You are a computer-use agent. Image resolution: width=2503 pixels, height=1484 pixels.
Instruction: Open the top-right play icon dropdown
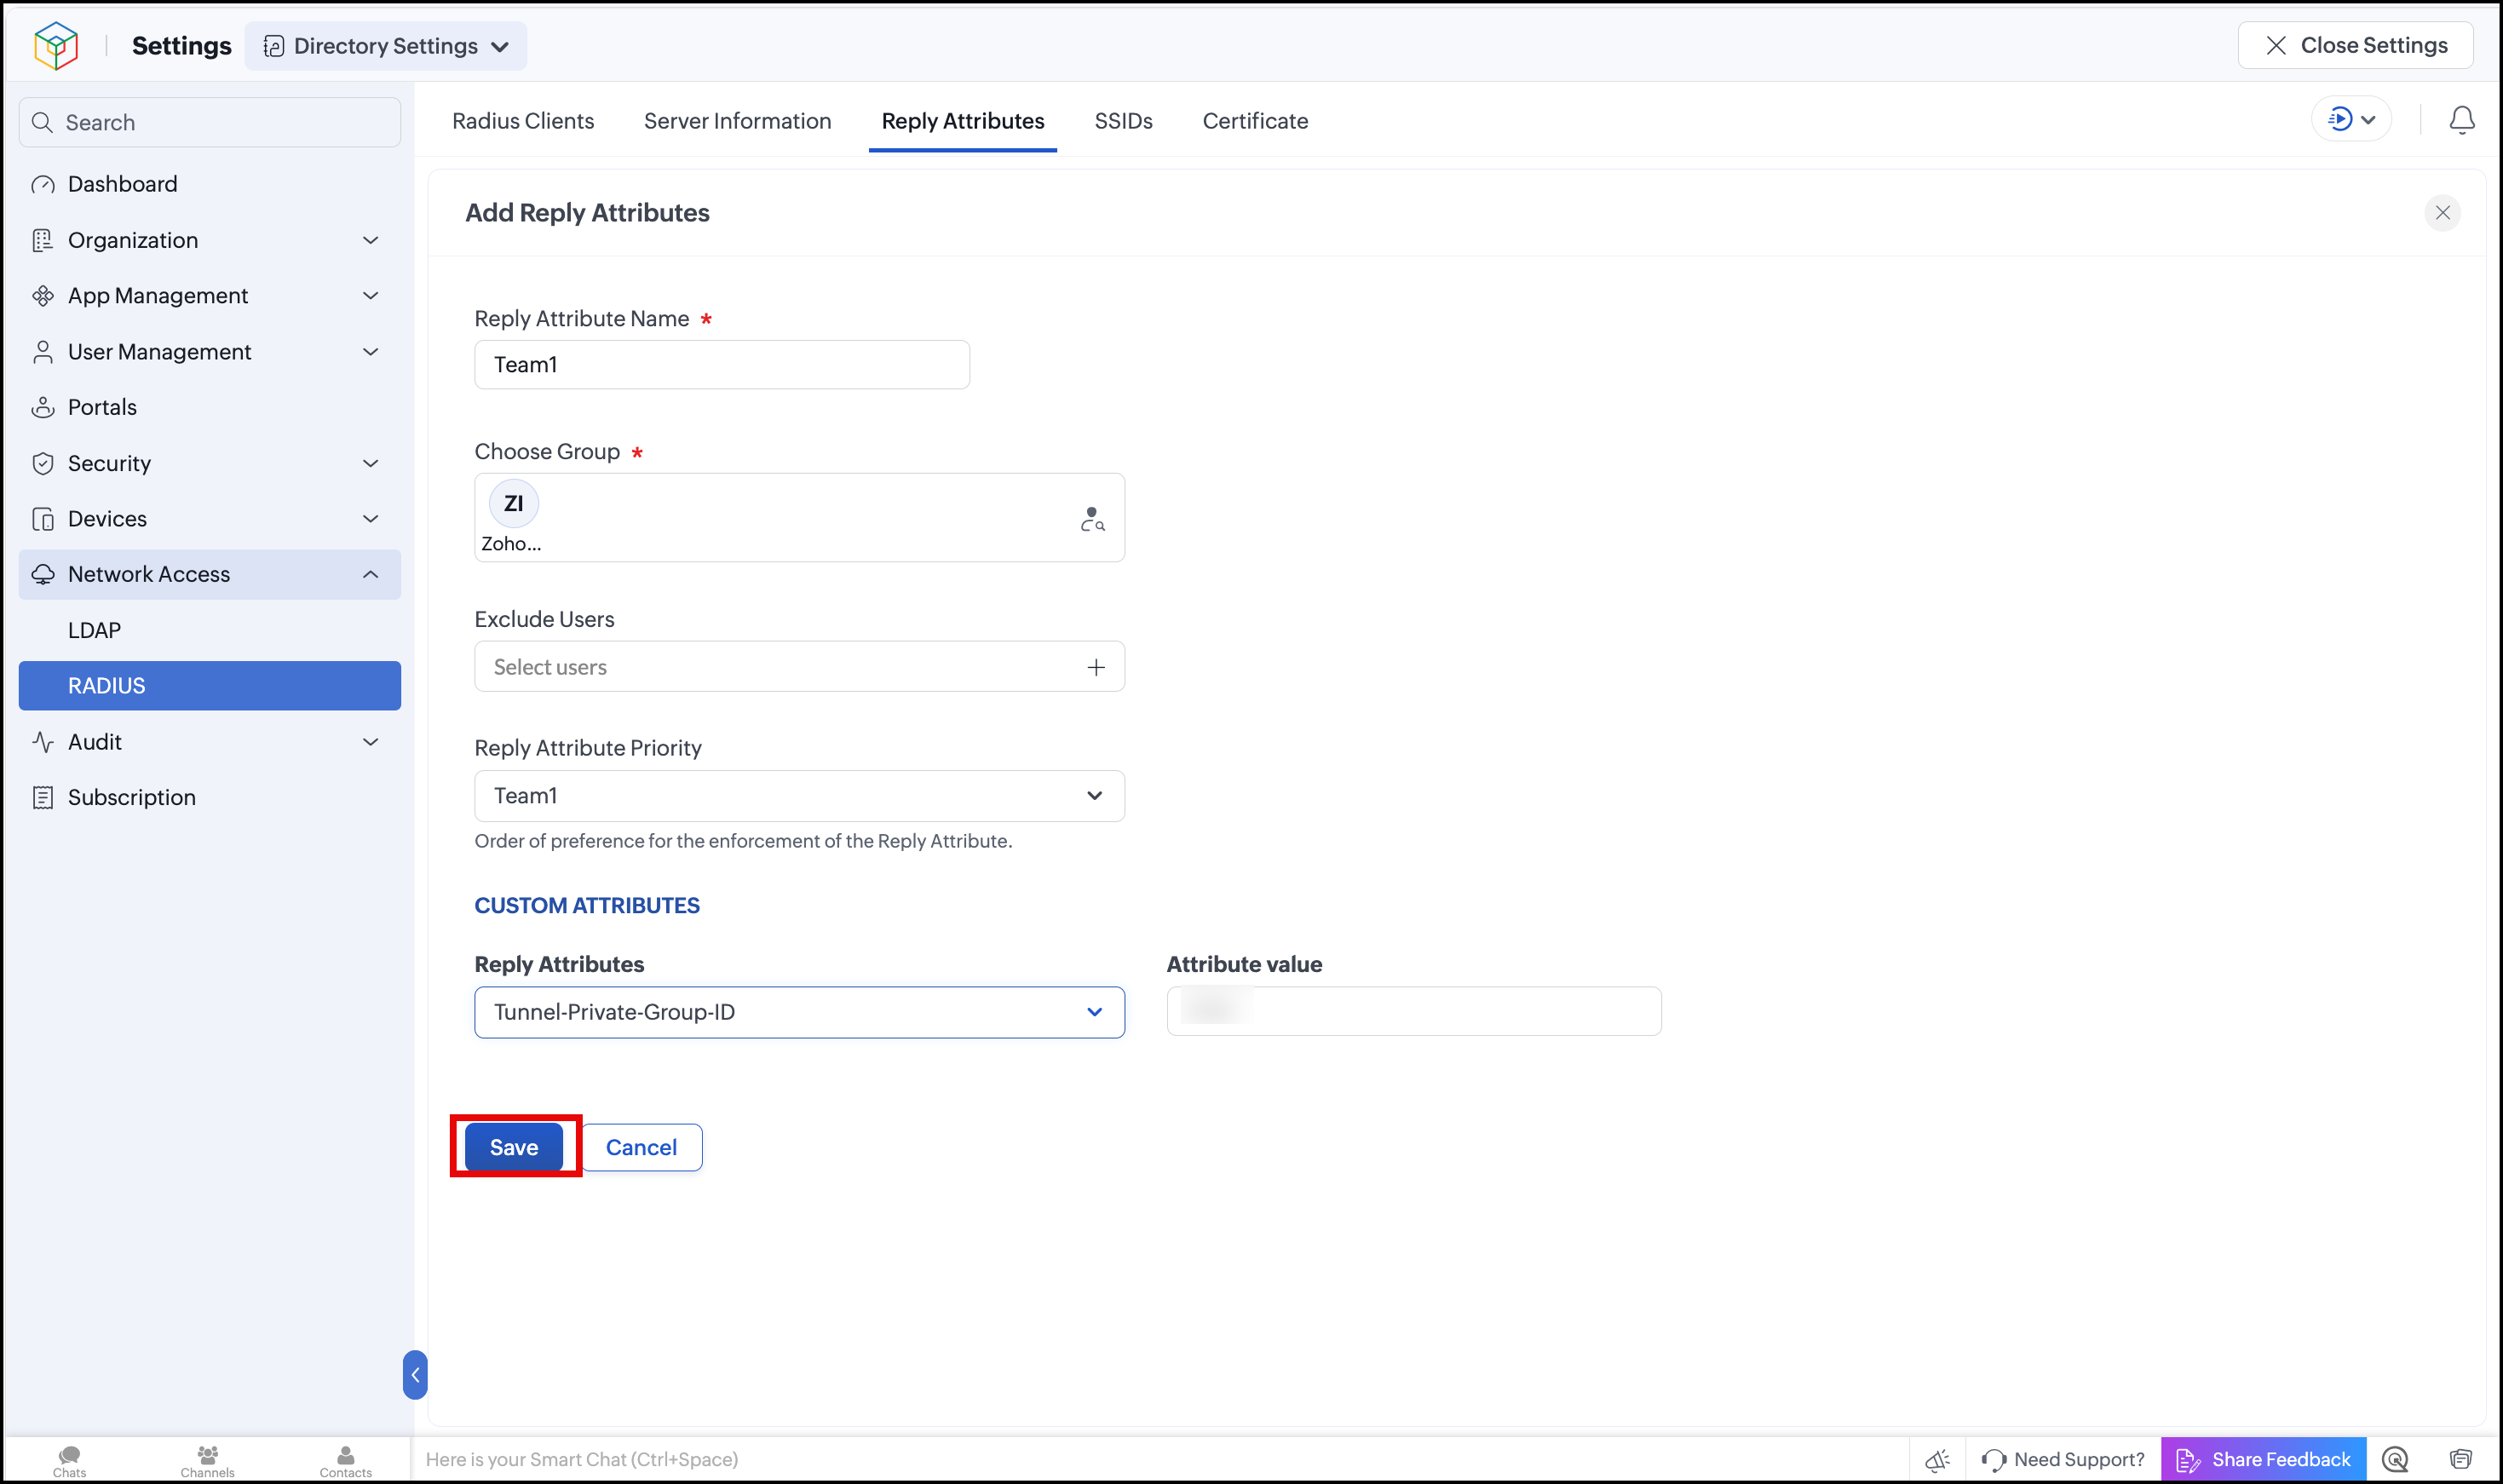pos(2351,120)
